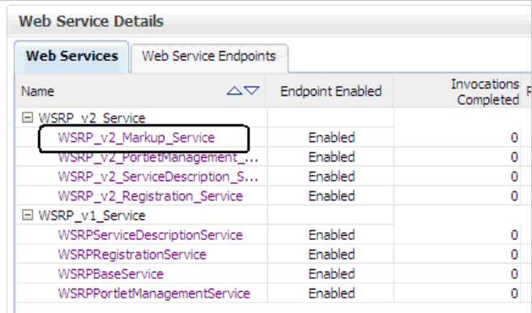Image resolution: width=532 pixels, height=313 pixels.
Task: Open the WSRP_v2_Registration_Service link
Action: click(x=150, y=196)
